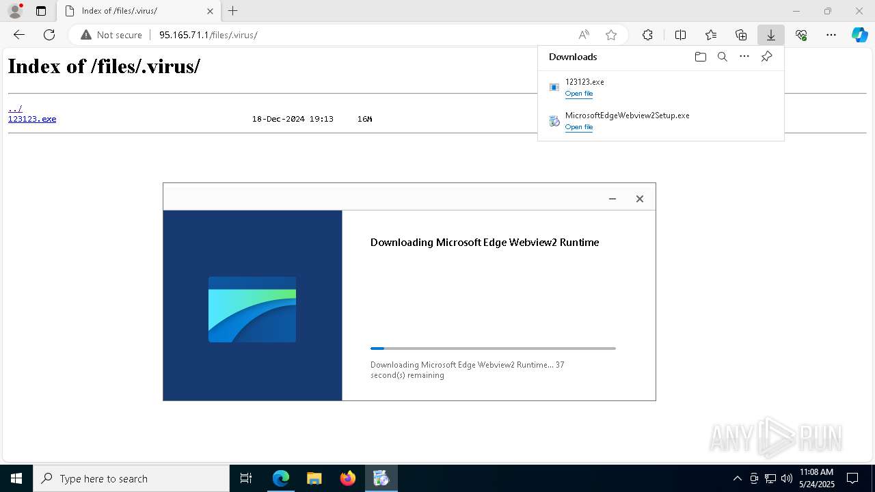
Task: Select MicrosoftEdgeWebview2Setup.exe download entry
Action: pyautogui.click(x=661, y=121)
